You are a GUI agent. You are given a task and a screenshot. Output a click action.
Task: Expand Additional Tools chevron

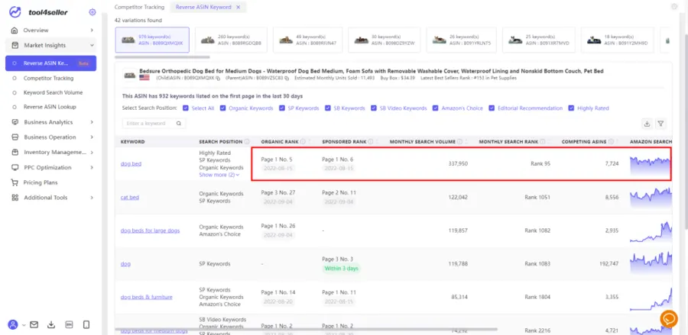(92, 198)
